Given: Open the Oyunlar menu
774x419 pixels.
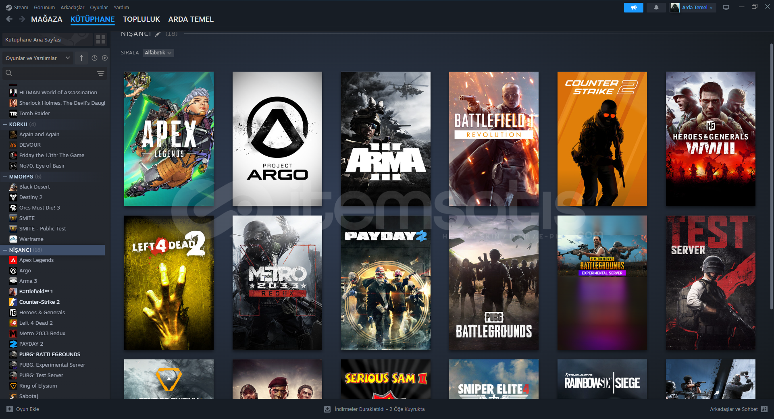Looking at the screenshot, I should (99, 7).
